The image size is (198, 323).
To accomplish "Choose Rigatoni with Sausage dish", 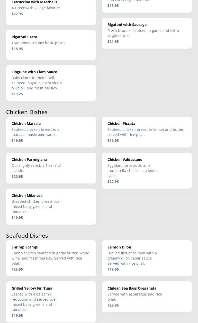I will tap(147, 33).
